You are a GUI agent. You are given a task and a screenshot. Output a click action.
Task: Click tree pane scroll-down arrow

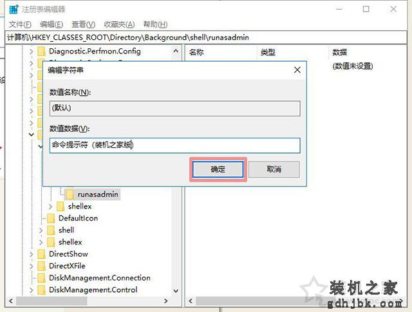pos(176,291)
